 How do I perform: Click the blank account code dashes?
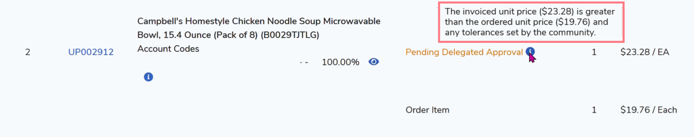point(304,62)
